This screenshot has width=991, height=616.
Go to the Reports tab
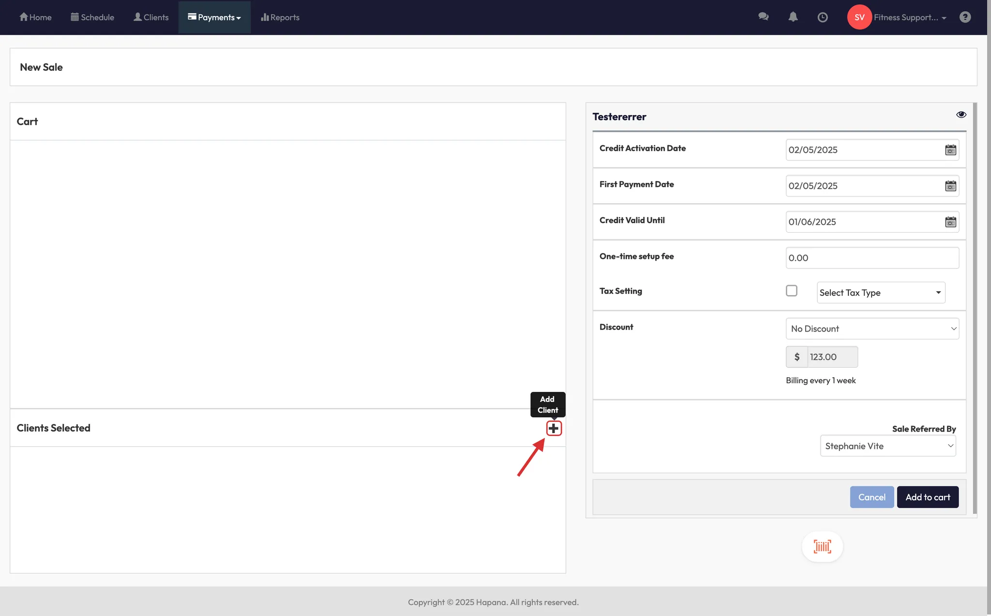[280, 17]
